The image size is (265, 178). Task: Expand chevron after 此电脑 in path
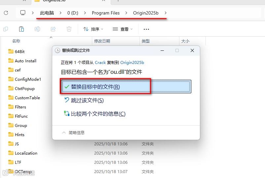(60, 13)
